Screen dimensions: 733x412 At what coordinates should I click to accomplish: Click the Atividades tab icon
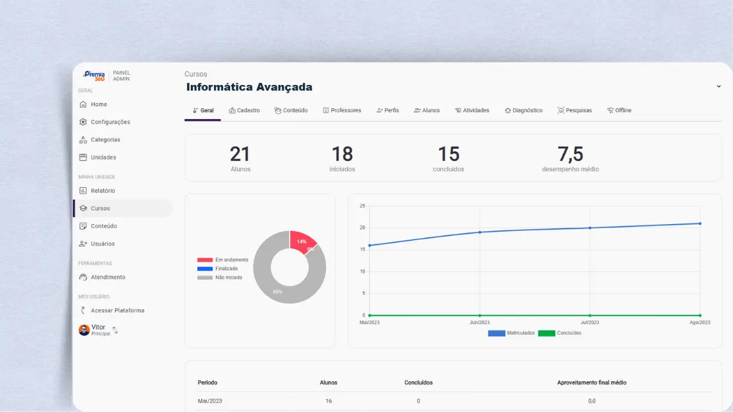(x=458, y=110)
